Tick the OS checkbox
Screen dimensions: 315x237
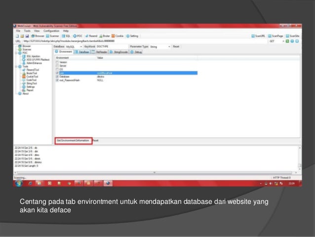(x=57, y=69)
